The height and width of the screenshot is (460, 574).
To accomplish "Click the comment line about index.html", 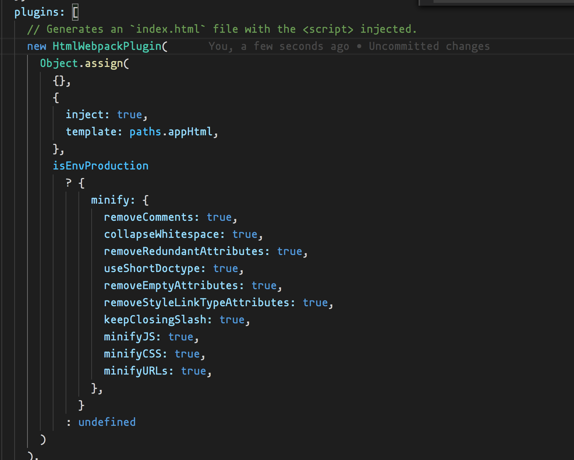I will (x=222, y=29).
